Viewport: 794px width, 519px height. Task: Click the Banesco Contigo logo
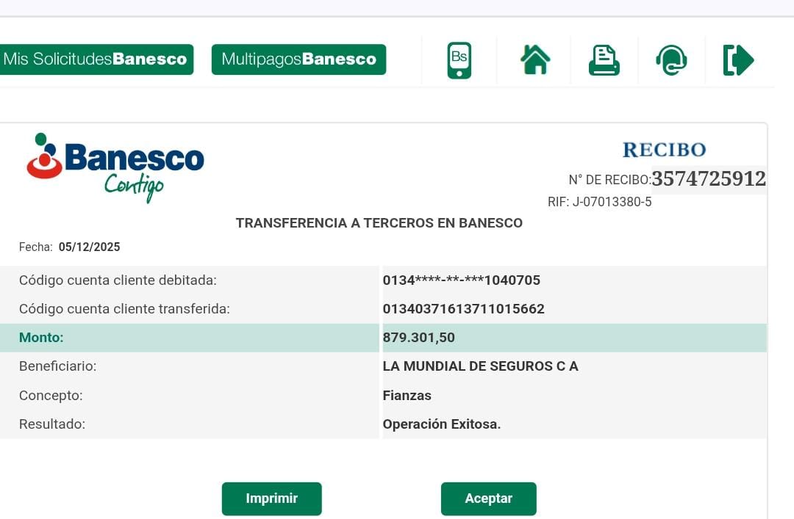[x=115, y=166]
